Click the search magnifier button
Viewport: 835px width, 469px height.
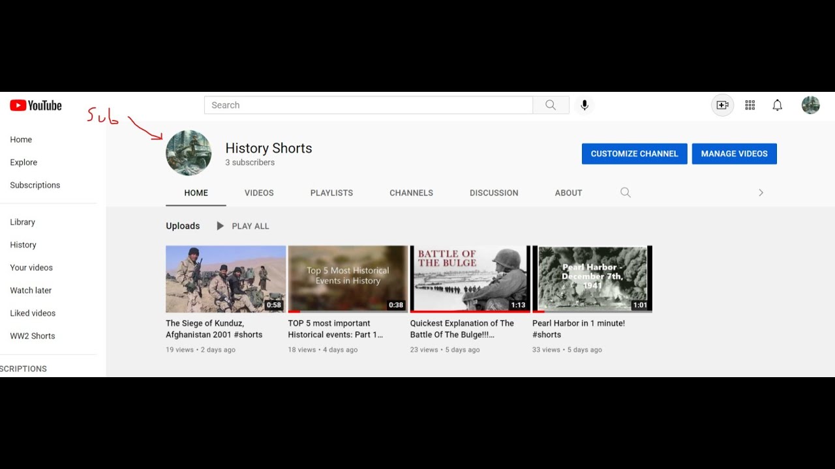551,105
